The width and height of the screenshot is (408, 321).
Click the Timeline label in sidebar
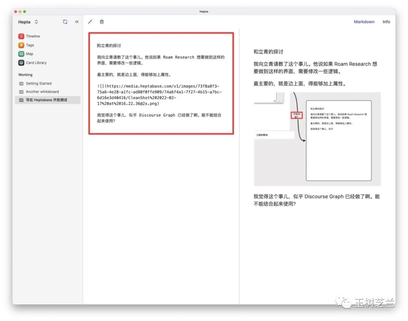[x=33, y=36]
